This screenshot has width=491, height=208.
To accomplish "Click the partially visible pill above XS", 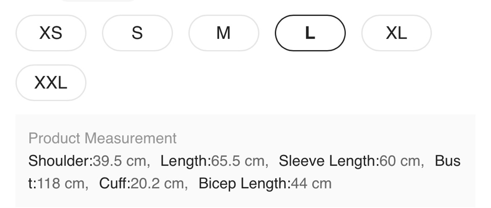I will [98, 1].
